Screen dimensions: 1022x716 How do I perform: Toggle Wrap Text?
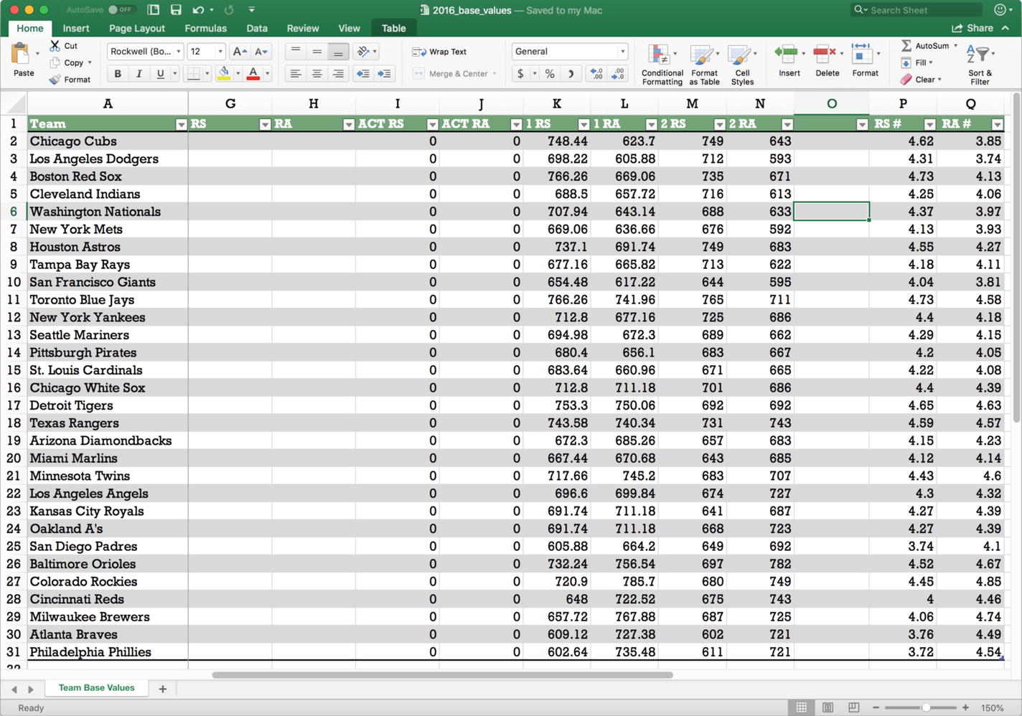[x=439, y=52]
